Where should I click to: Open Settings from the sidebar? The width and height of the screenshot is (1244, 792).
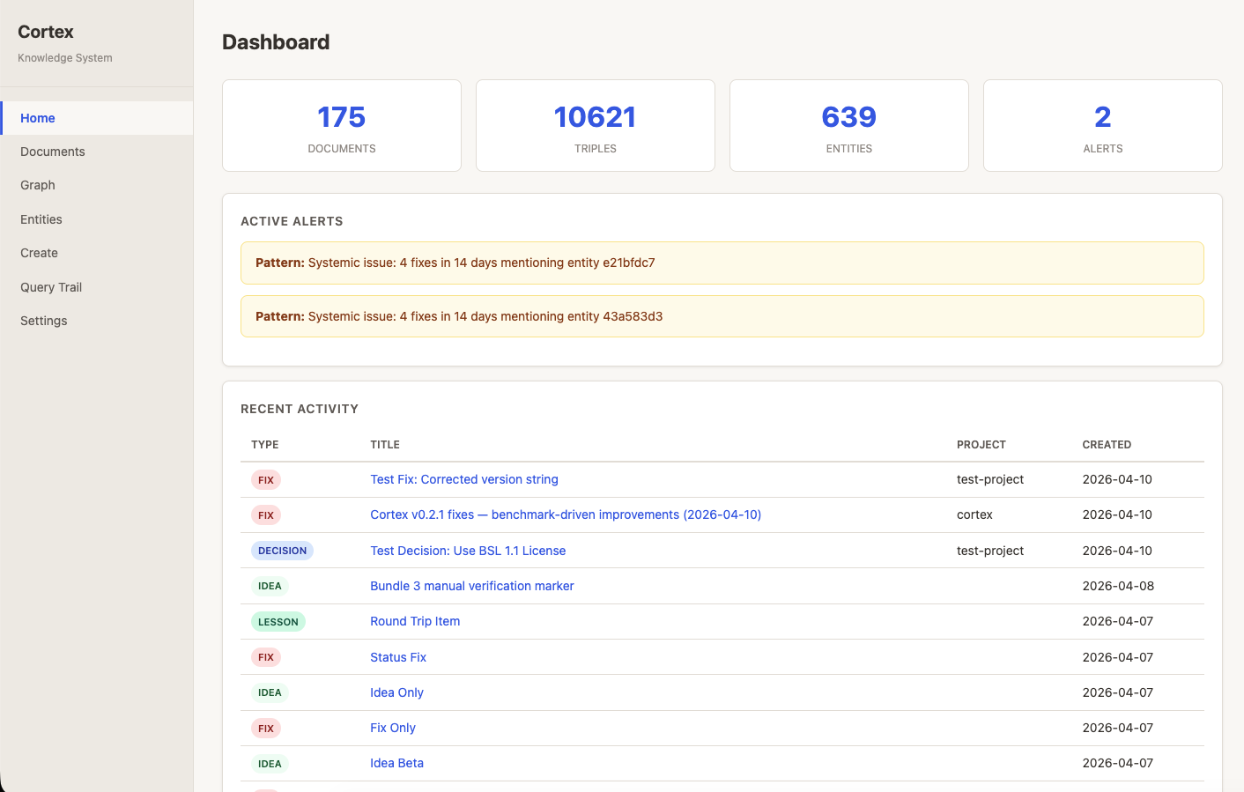(43, 320)
